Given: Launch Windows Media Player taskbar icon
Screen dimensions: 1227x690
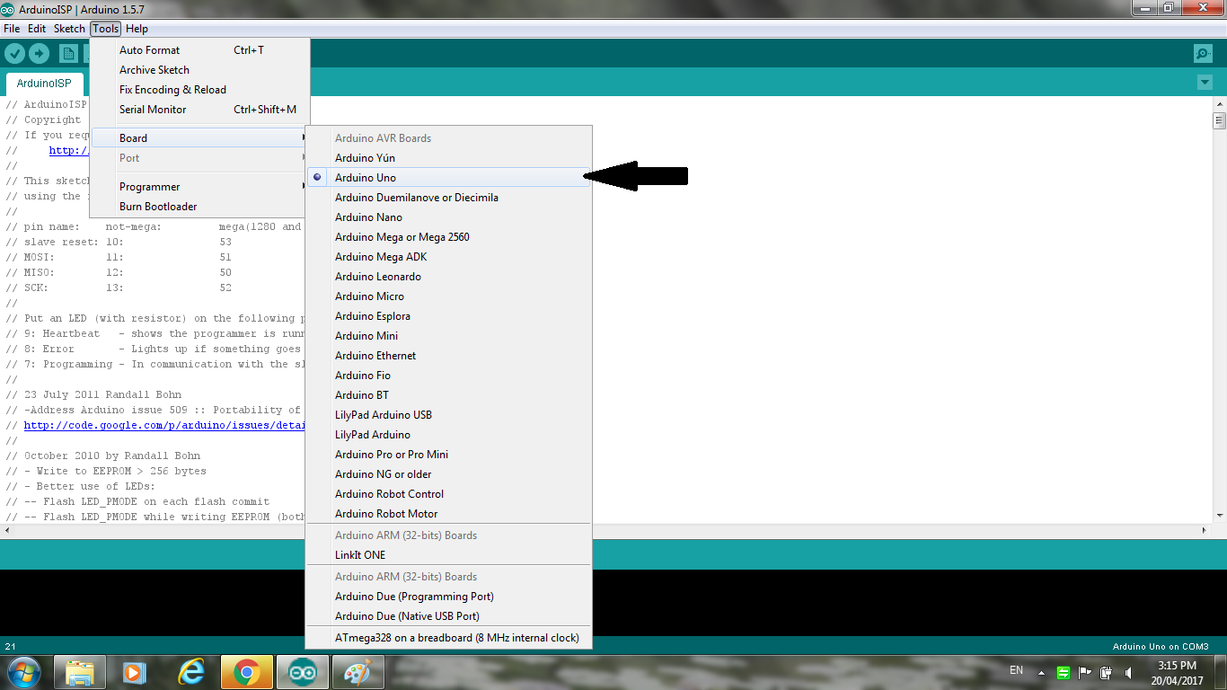Looking at the screenshot, I should pyautogui.click(x=135, y=672).
